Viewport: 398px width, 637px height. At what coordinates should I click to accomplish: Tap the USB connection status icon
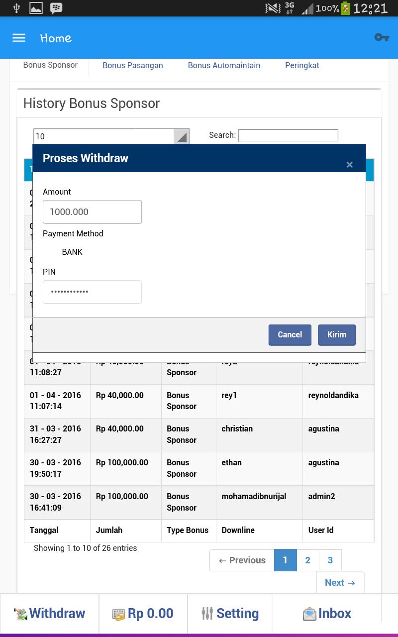point(16,8)
